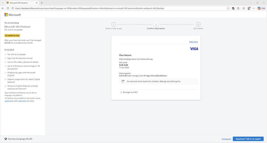Screen dimensions: 267x143
Task: Click Questions? Talk to an expert
Action: tap(248, 139)
